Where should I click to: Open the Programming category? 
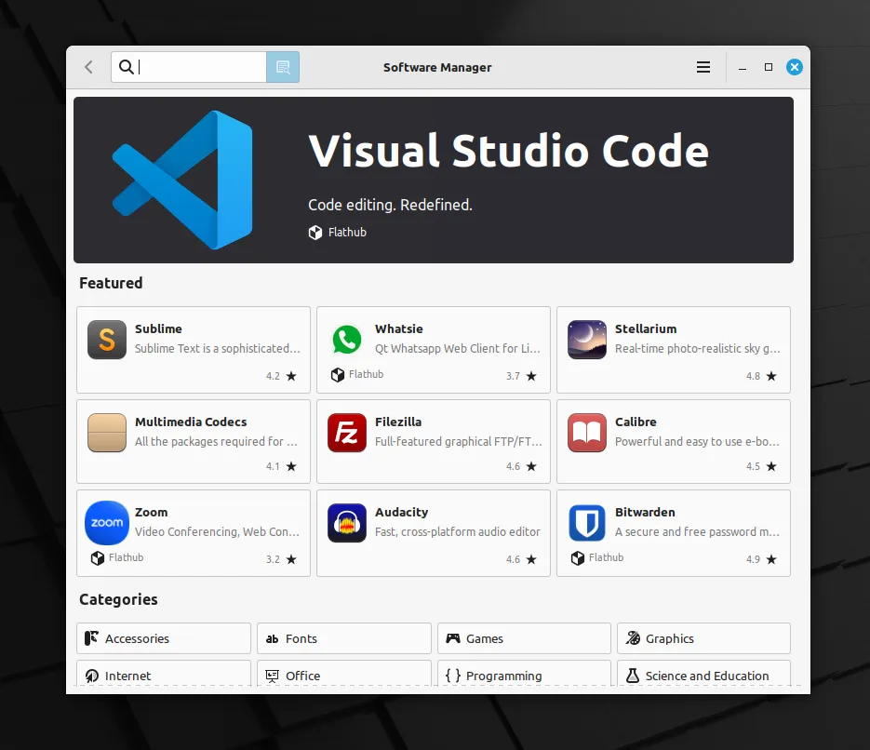click(524, 675)
